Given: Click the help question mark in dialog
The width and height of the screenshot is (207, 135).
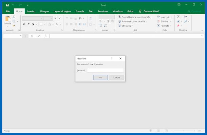Looking at the screenshot, I should click(x=112, y=58).
